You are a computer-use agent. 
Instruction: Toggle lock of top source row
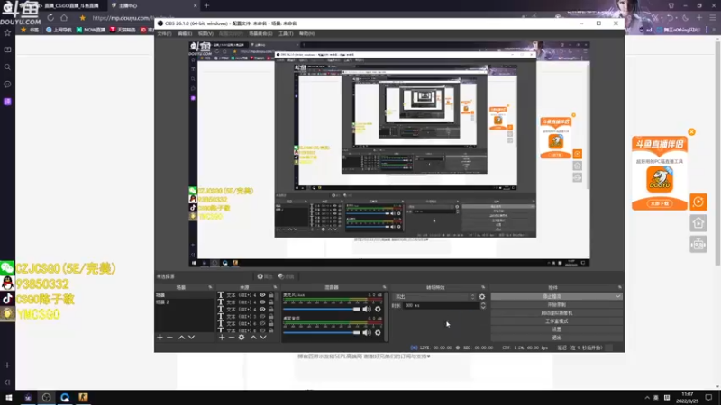coord(271,295)
